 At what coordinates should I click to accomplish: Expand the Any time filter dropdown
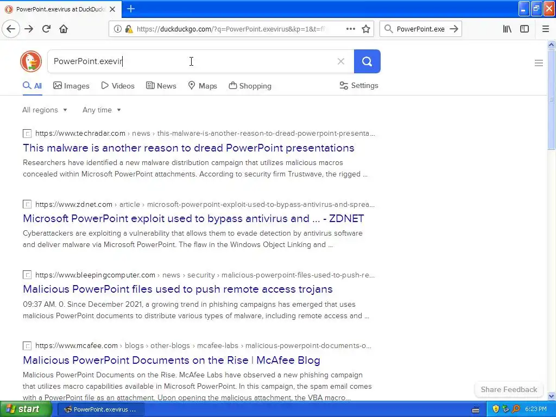[x=102, y=110]
